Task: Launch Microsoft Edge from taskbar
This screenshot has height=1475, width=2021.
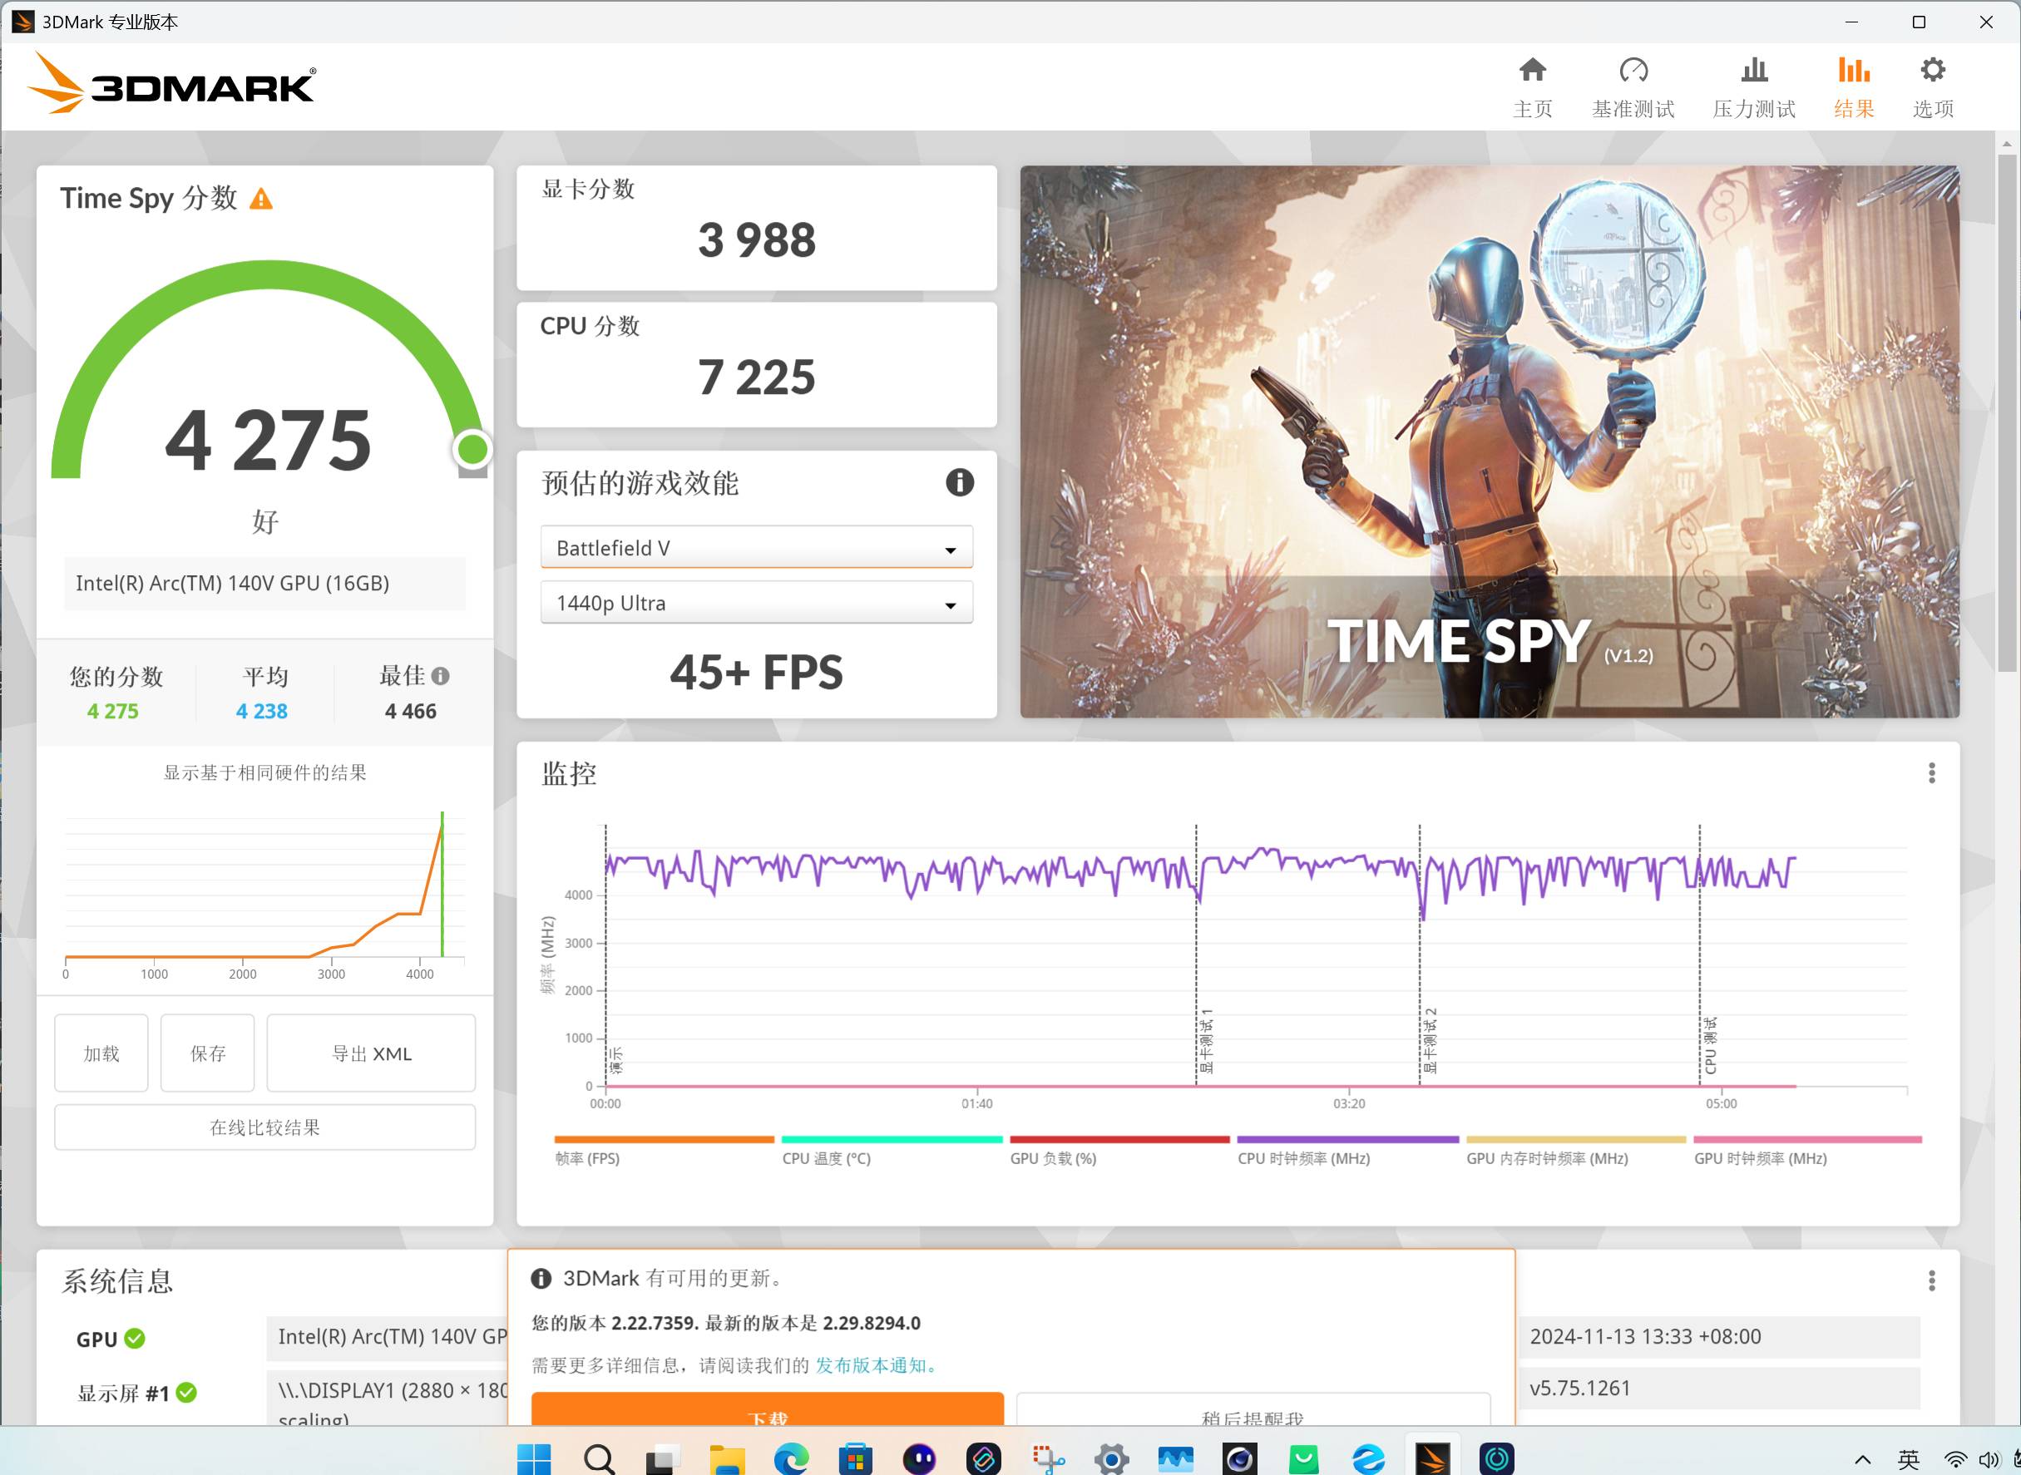Action: 791,1460
